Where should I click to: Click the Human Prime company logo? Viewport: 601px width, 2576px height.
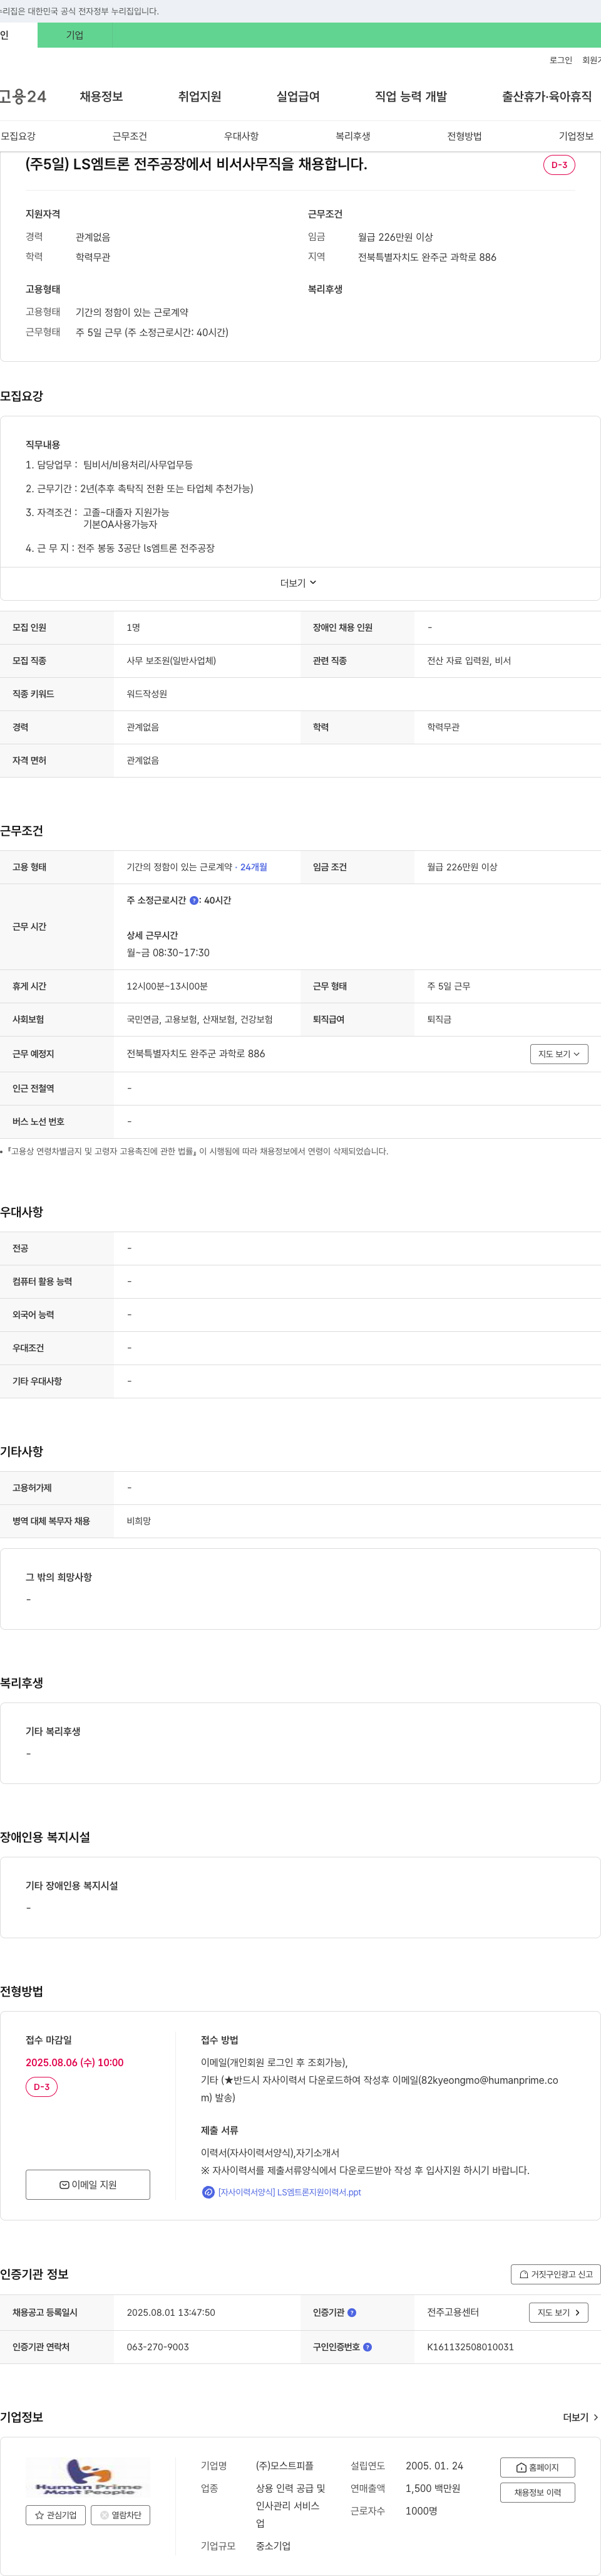point(88,2477)
